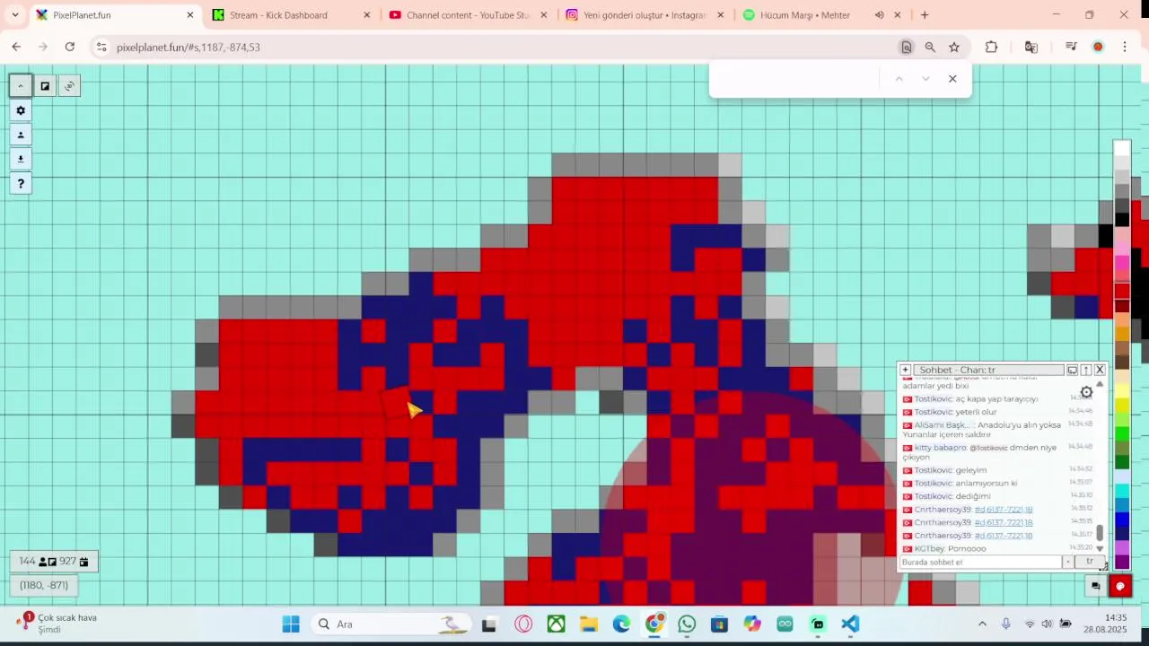The width and height of the screenshot is (1149, 646).
Task: Click the chat scroll up arrow
Action: click(1100, 384)
